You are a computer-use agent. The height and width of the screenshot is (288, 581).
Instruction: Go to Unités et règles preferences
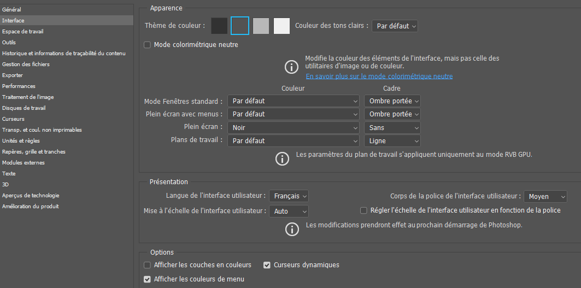(x=67, y=141)
